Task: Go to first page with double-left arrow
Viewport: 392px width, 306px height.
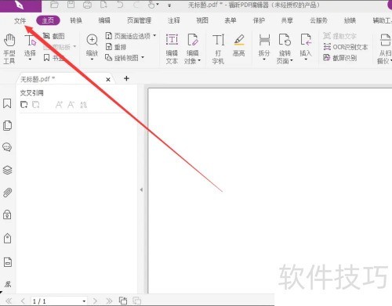Action: point(9,301)
